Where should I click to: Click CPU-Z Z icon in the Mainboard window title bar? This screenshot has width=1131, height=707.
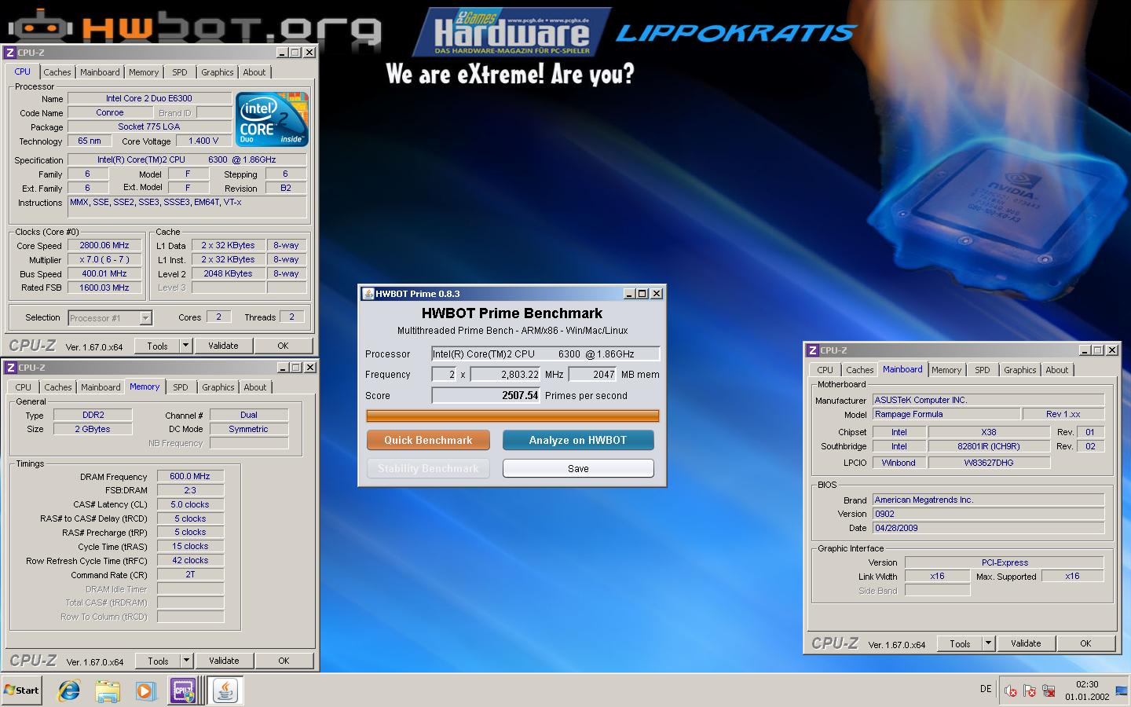click(813, 350)
